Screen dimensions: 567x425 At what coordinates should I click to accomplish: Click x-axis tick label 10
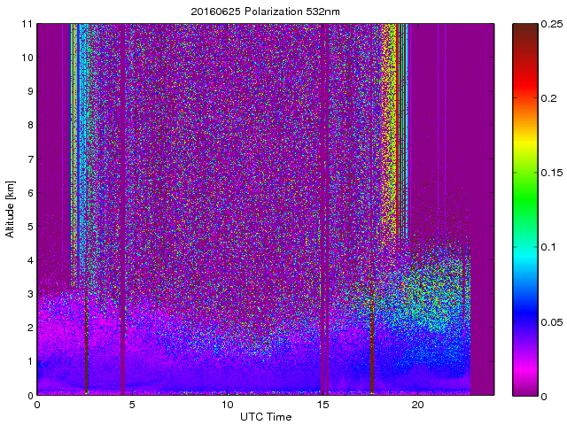pos(227,405)
